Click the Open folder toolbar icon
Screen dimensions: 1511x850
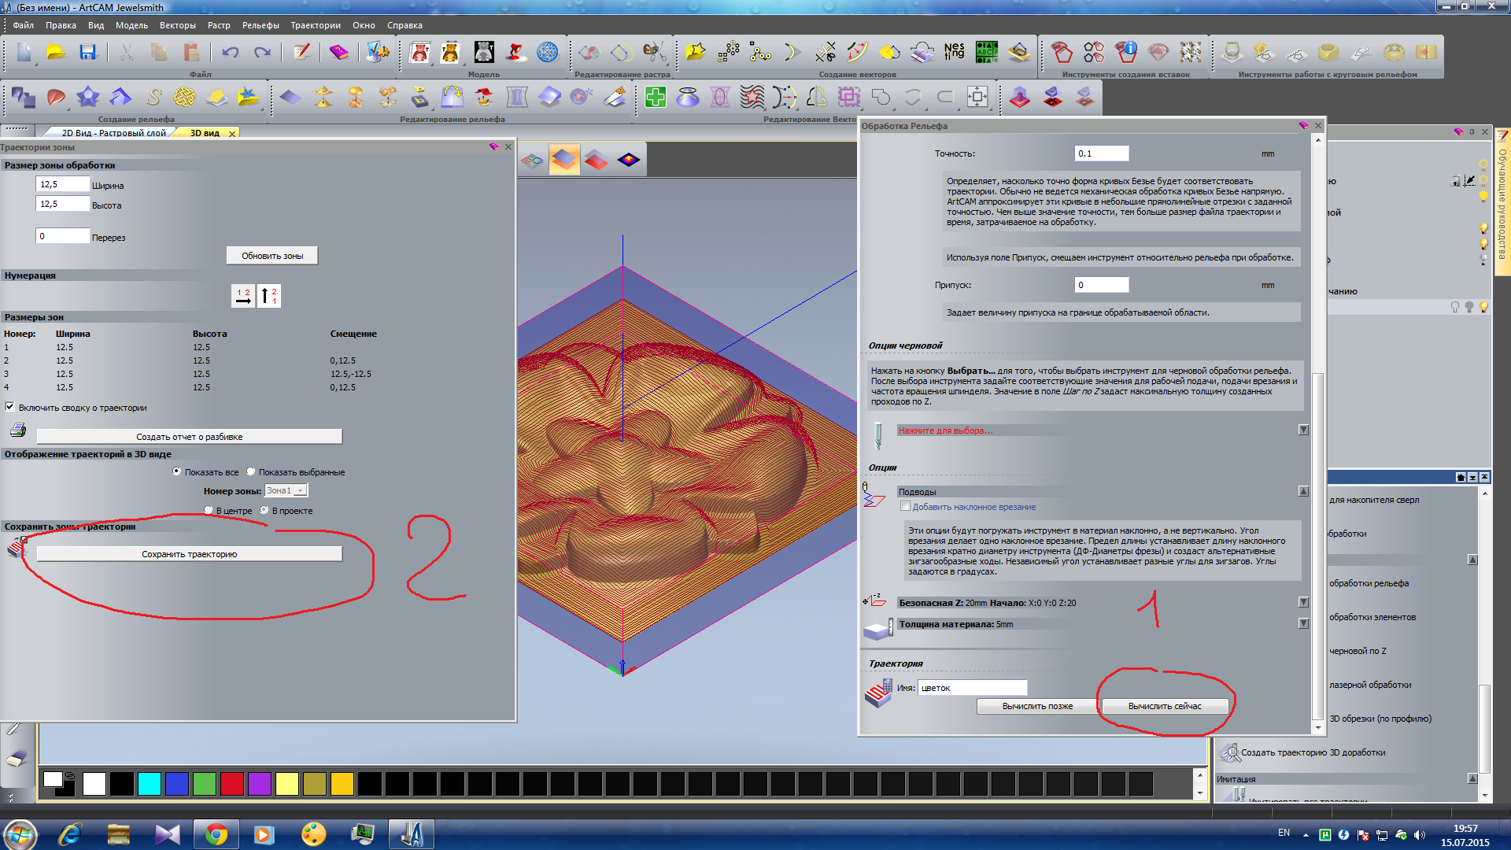point(55,53)
